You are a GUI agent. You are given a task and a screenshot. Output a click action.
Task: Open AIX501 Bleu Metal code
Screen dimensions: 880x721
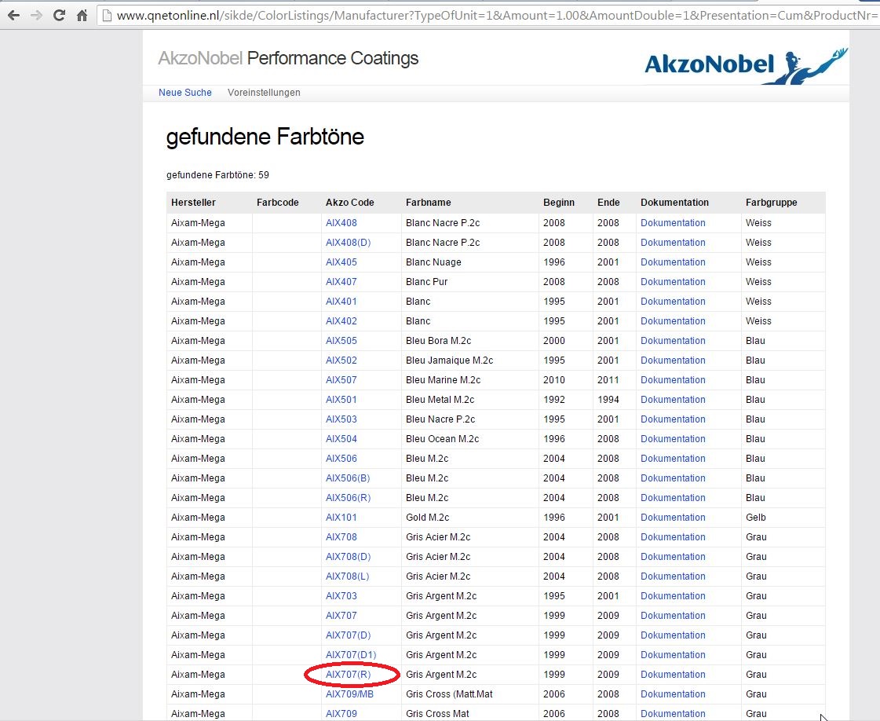341,400
